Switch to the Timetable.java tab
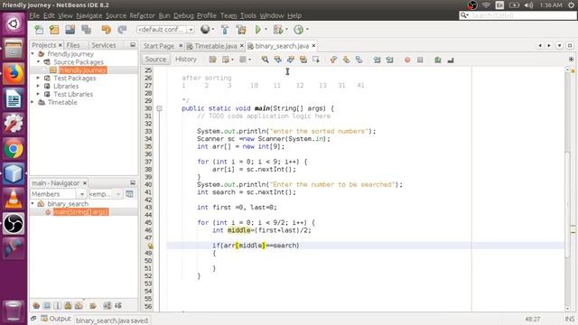Screen dimensions: 578x325 [216, 46]
